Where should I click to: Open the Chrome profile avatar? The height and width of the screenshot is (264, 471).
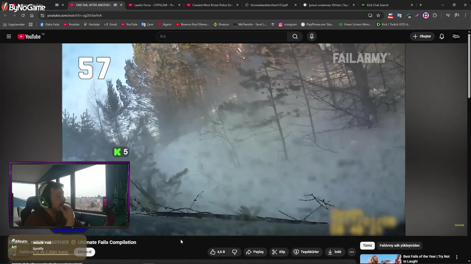tap(457, 15)
